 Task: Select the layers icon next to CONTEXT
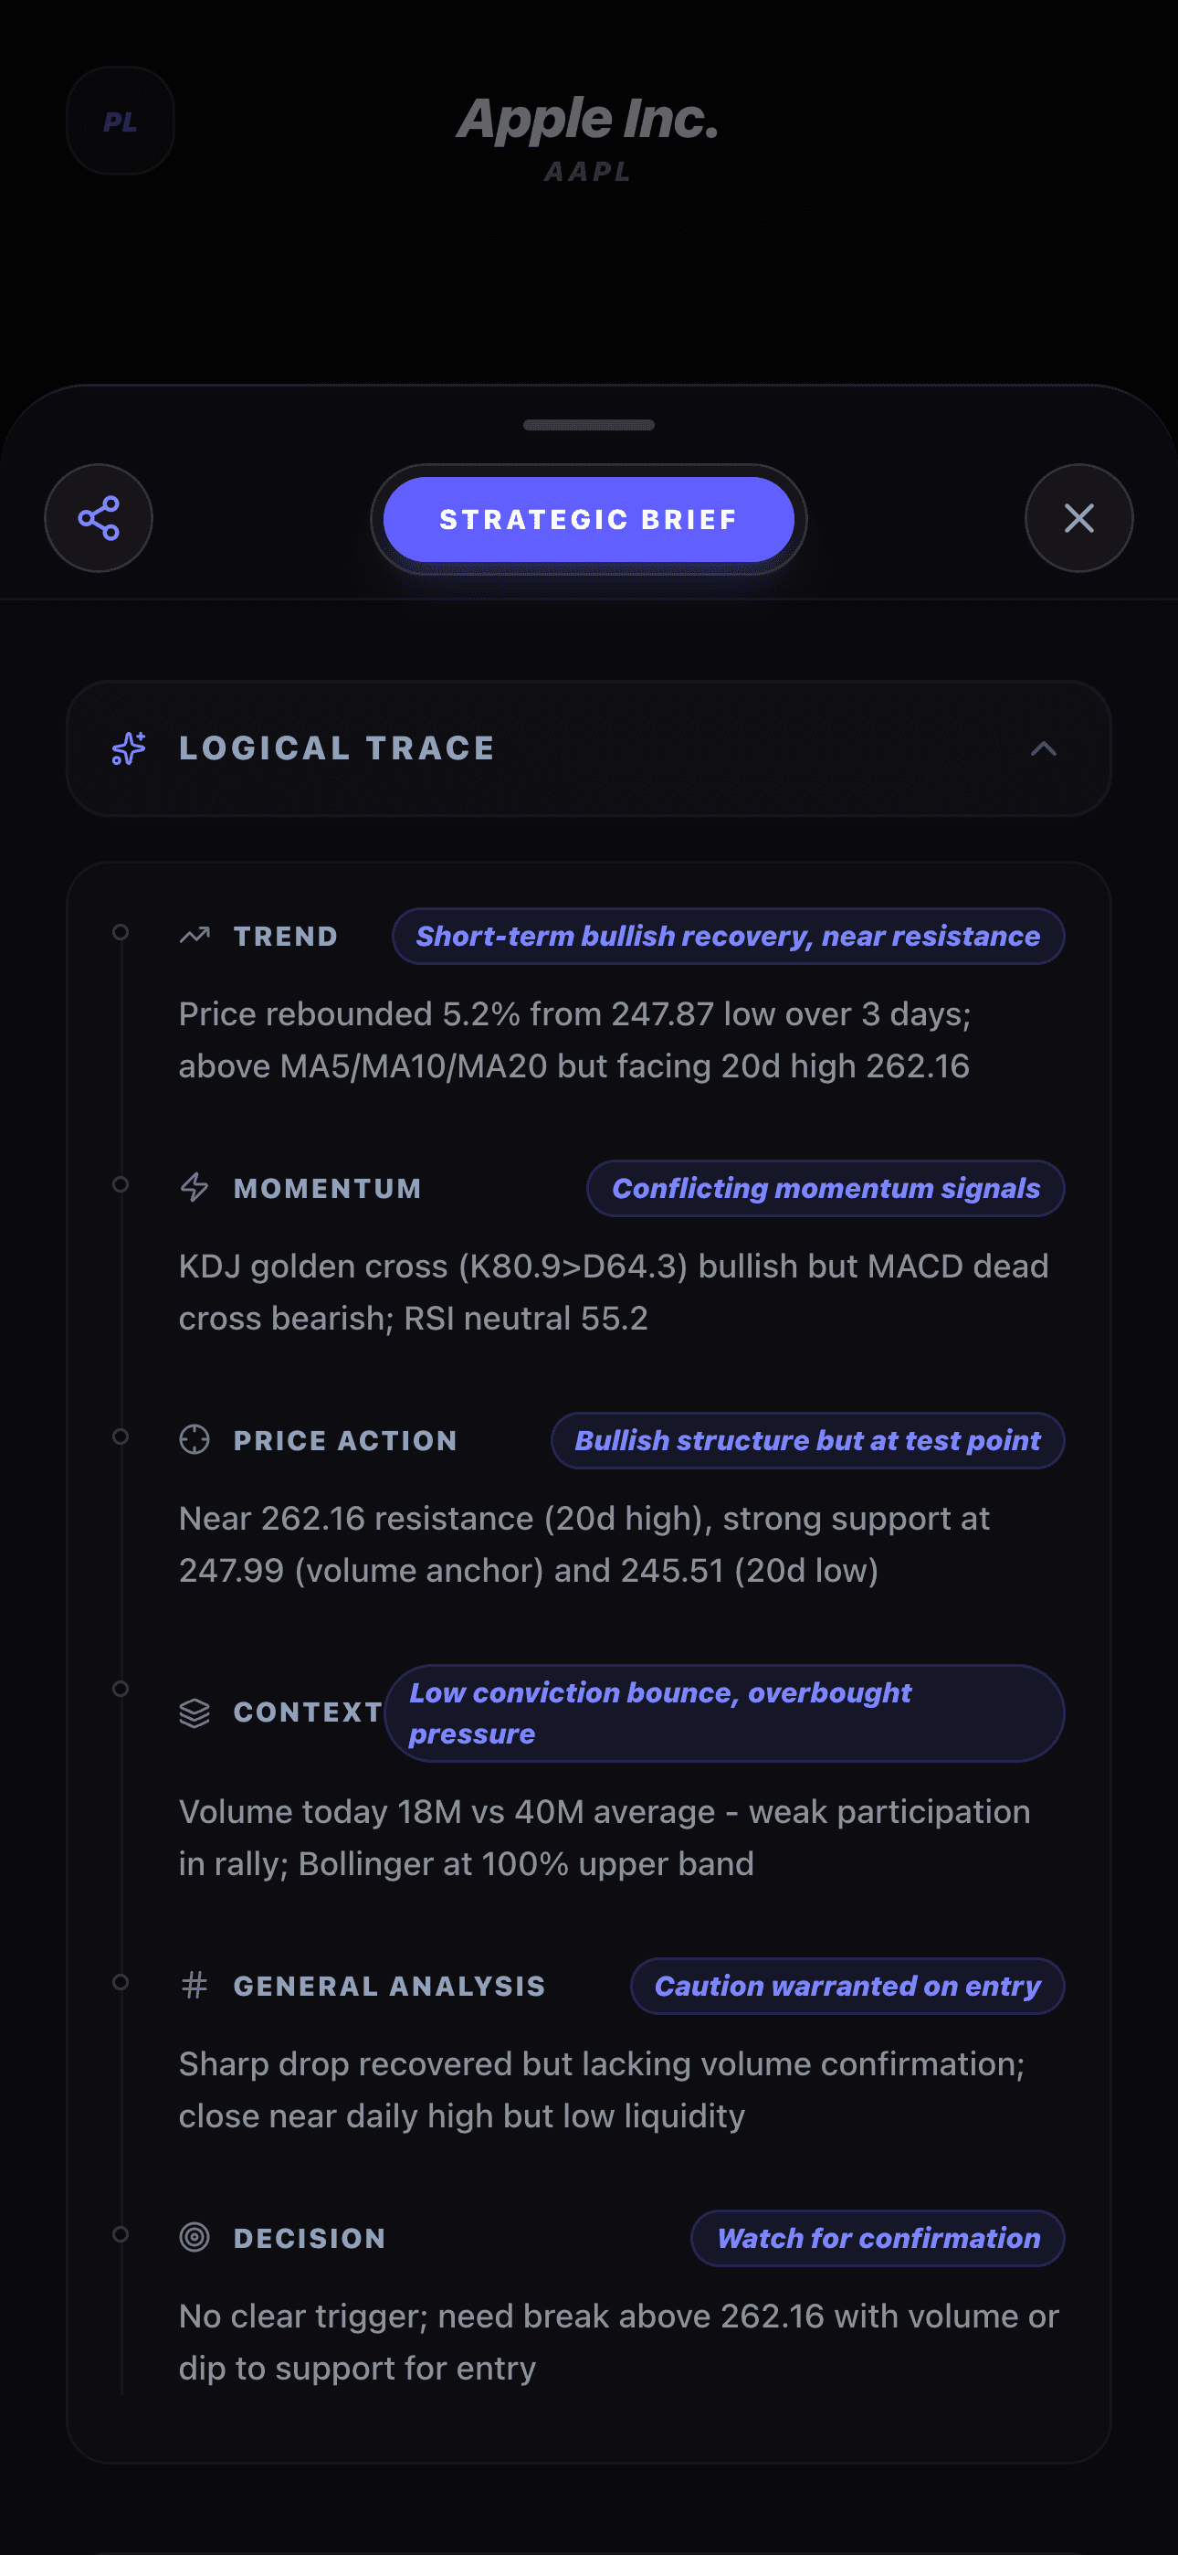point(195,1712)
